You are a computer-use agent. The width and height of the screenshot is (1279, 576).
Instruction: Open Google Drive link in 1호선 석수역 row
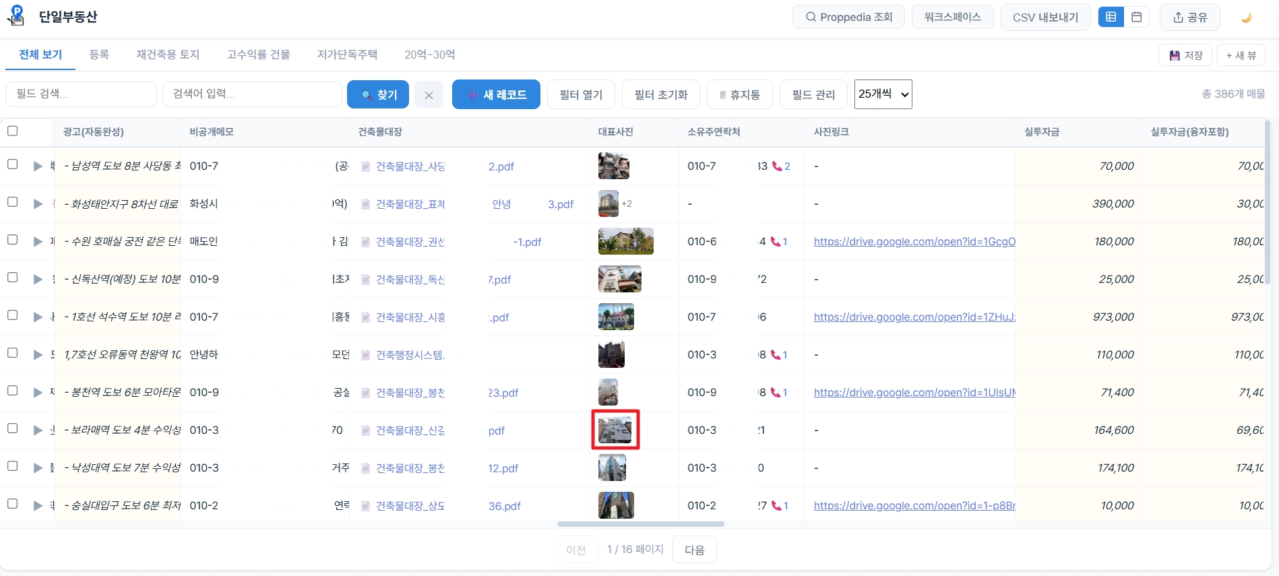pyautogui.click(x=914, y=317)
